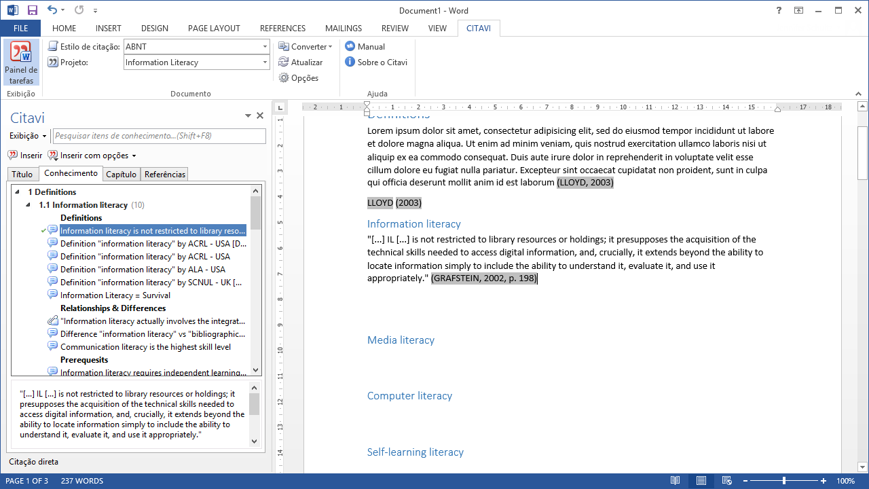The width and height of the screenshot is (869, 489).
Task: Click the quotation icon beside Information literacy actually involves
Action: [x=52, y=321]
